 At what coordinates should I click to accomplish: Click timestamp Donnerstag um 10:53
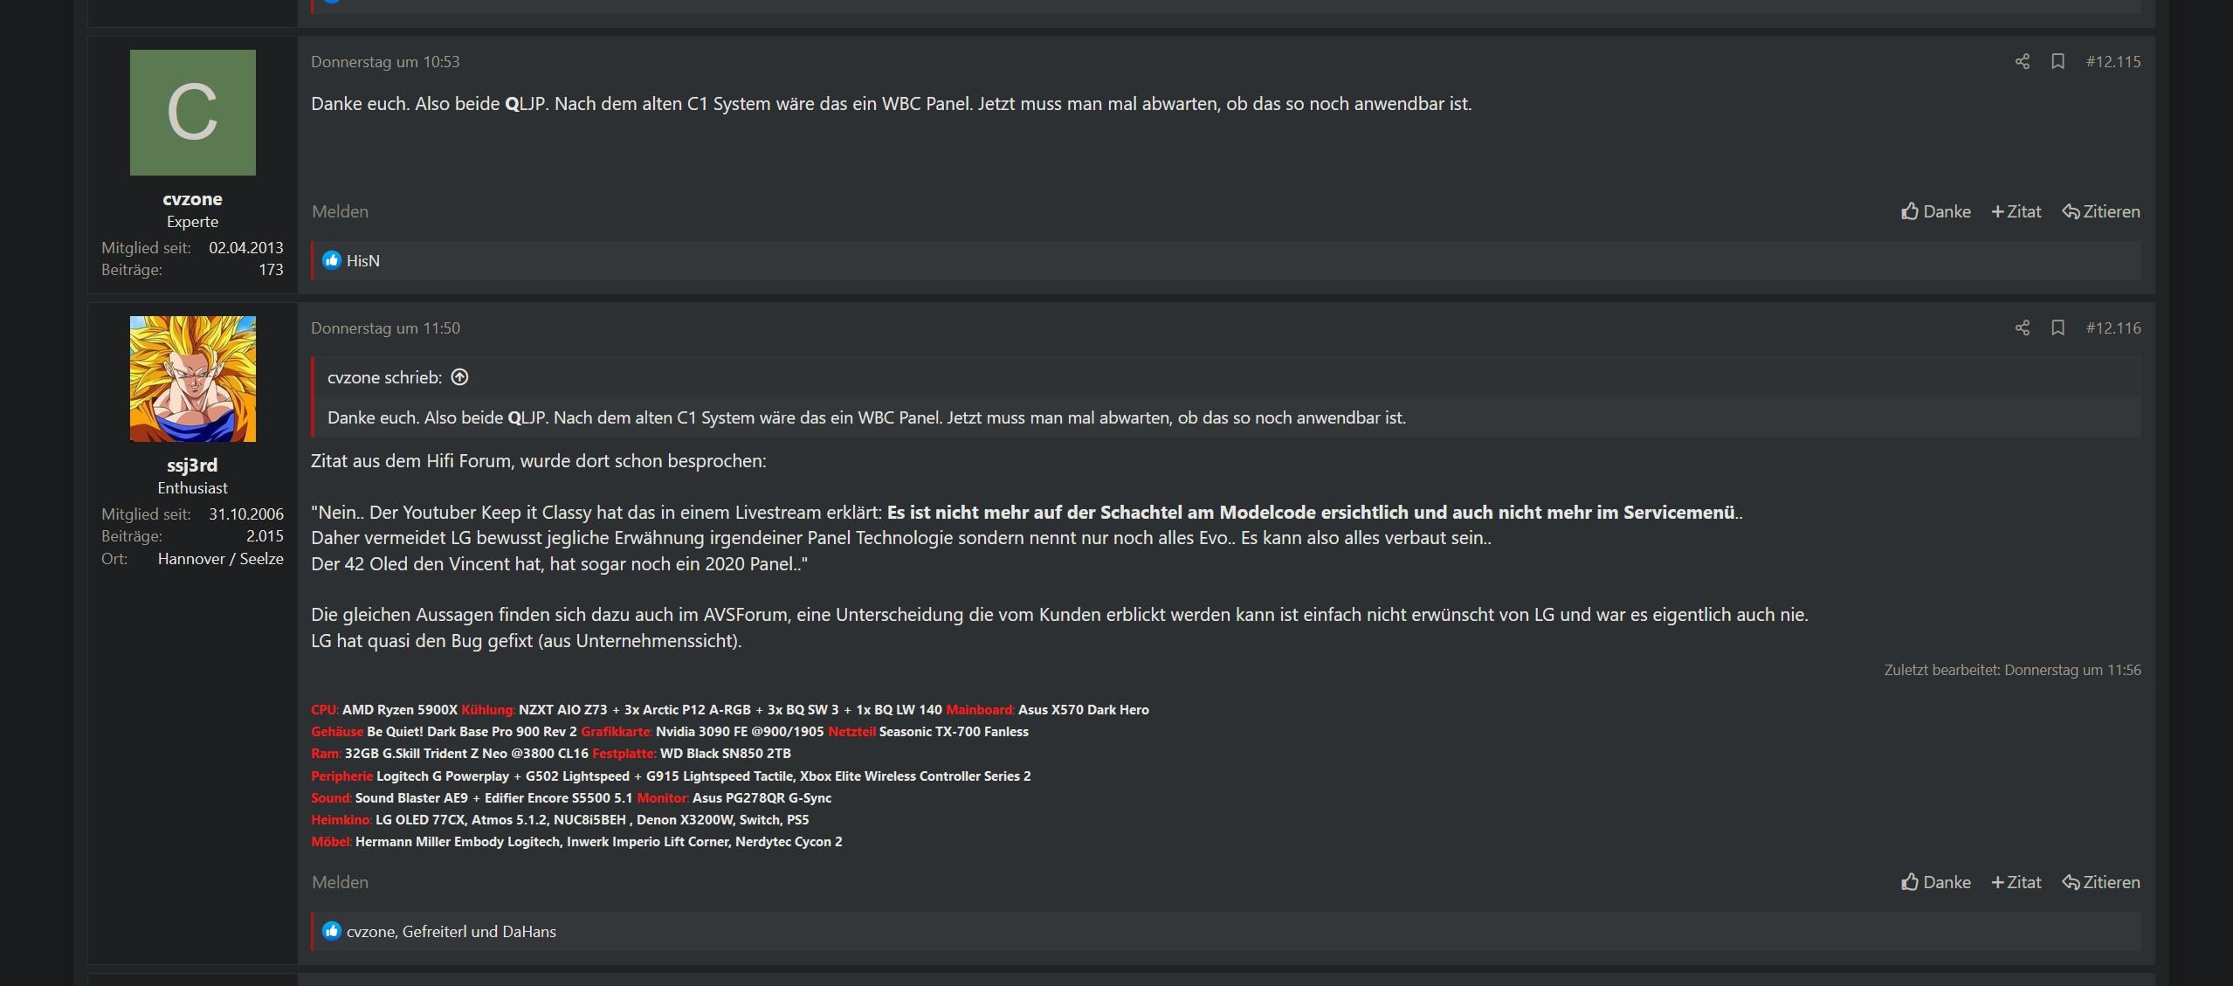pos(385,61)
